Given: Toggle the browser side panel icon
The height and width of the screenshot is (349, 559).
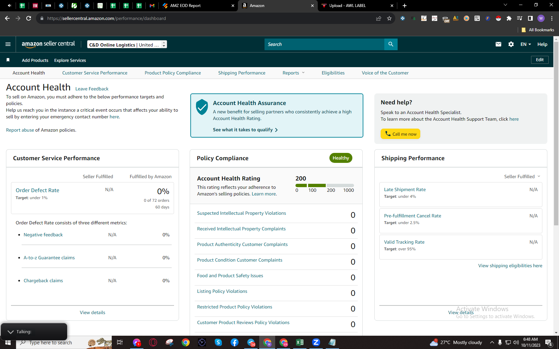Looking at the screenshot, I should (530, 18).
